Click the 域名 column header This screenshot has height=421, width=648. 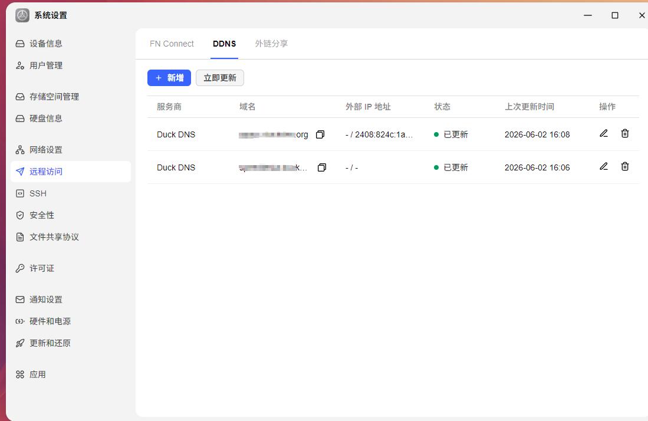tap(247, 107)
